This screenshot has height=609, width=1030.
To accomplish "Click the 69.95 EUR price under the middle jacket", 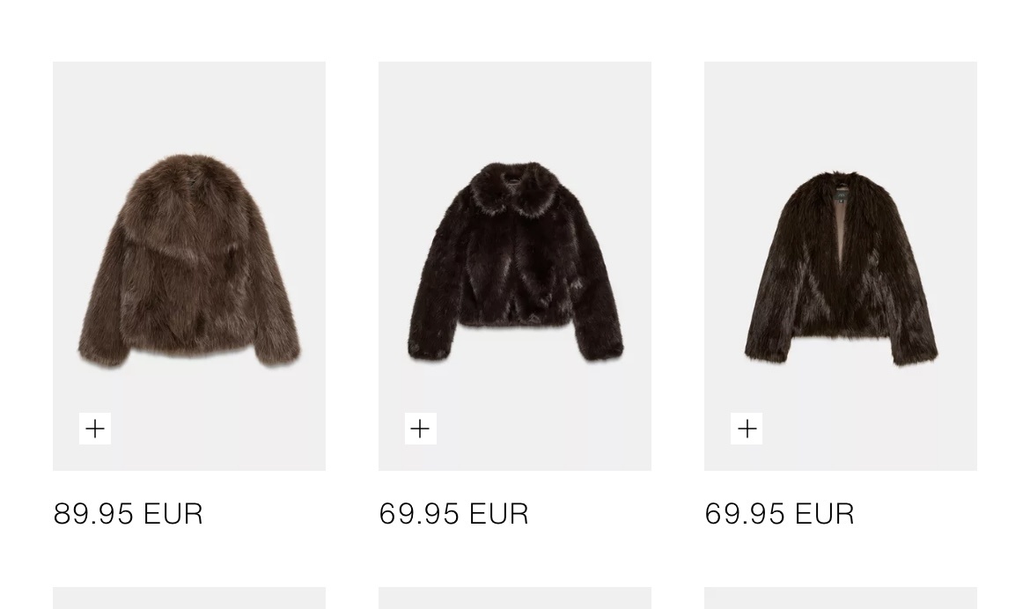I will coord(454,514).
